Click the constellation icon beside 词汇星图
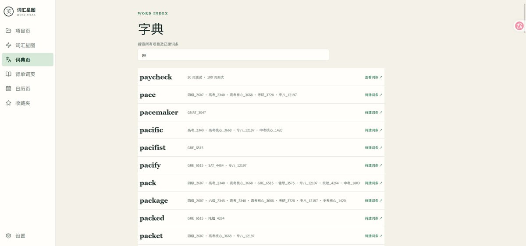526x246 pixels. click(x=8, y=45)
